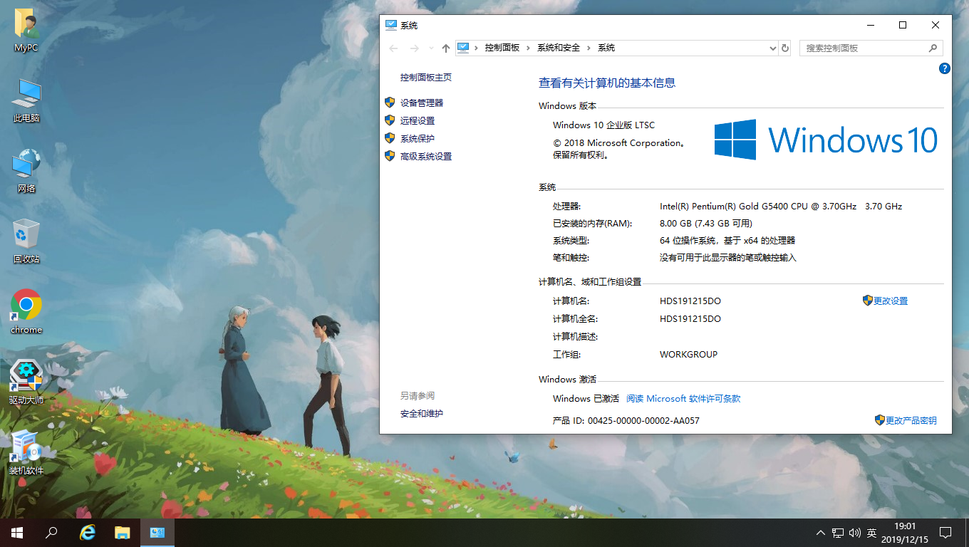969x547 pixels.
Task: Go back in the 系统 window
Action: pos(393,48)
